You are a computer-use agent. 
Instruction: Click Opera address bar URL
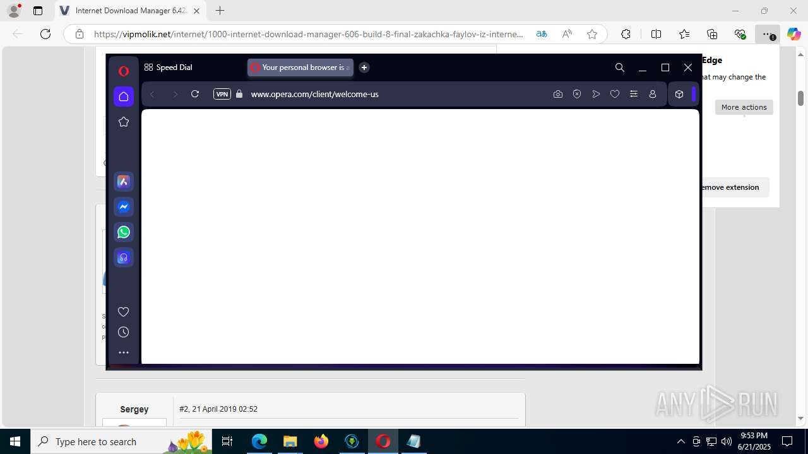[x=315, y=94]
